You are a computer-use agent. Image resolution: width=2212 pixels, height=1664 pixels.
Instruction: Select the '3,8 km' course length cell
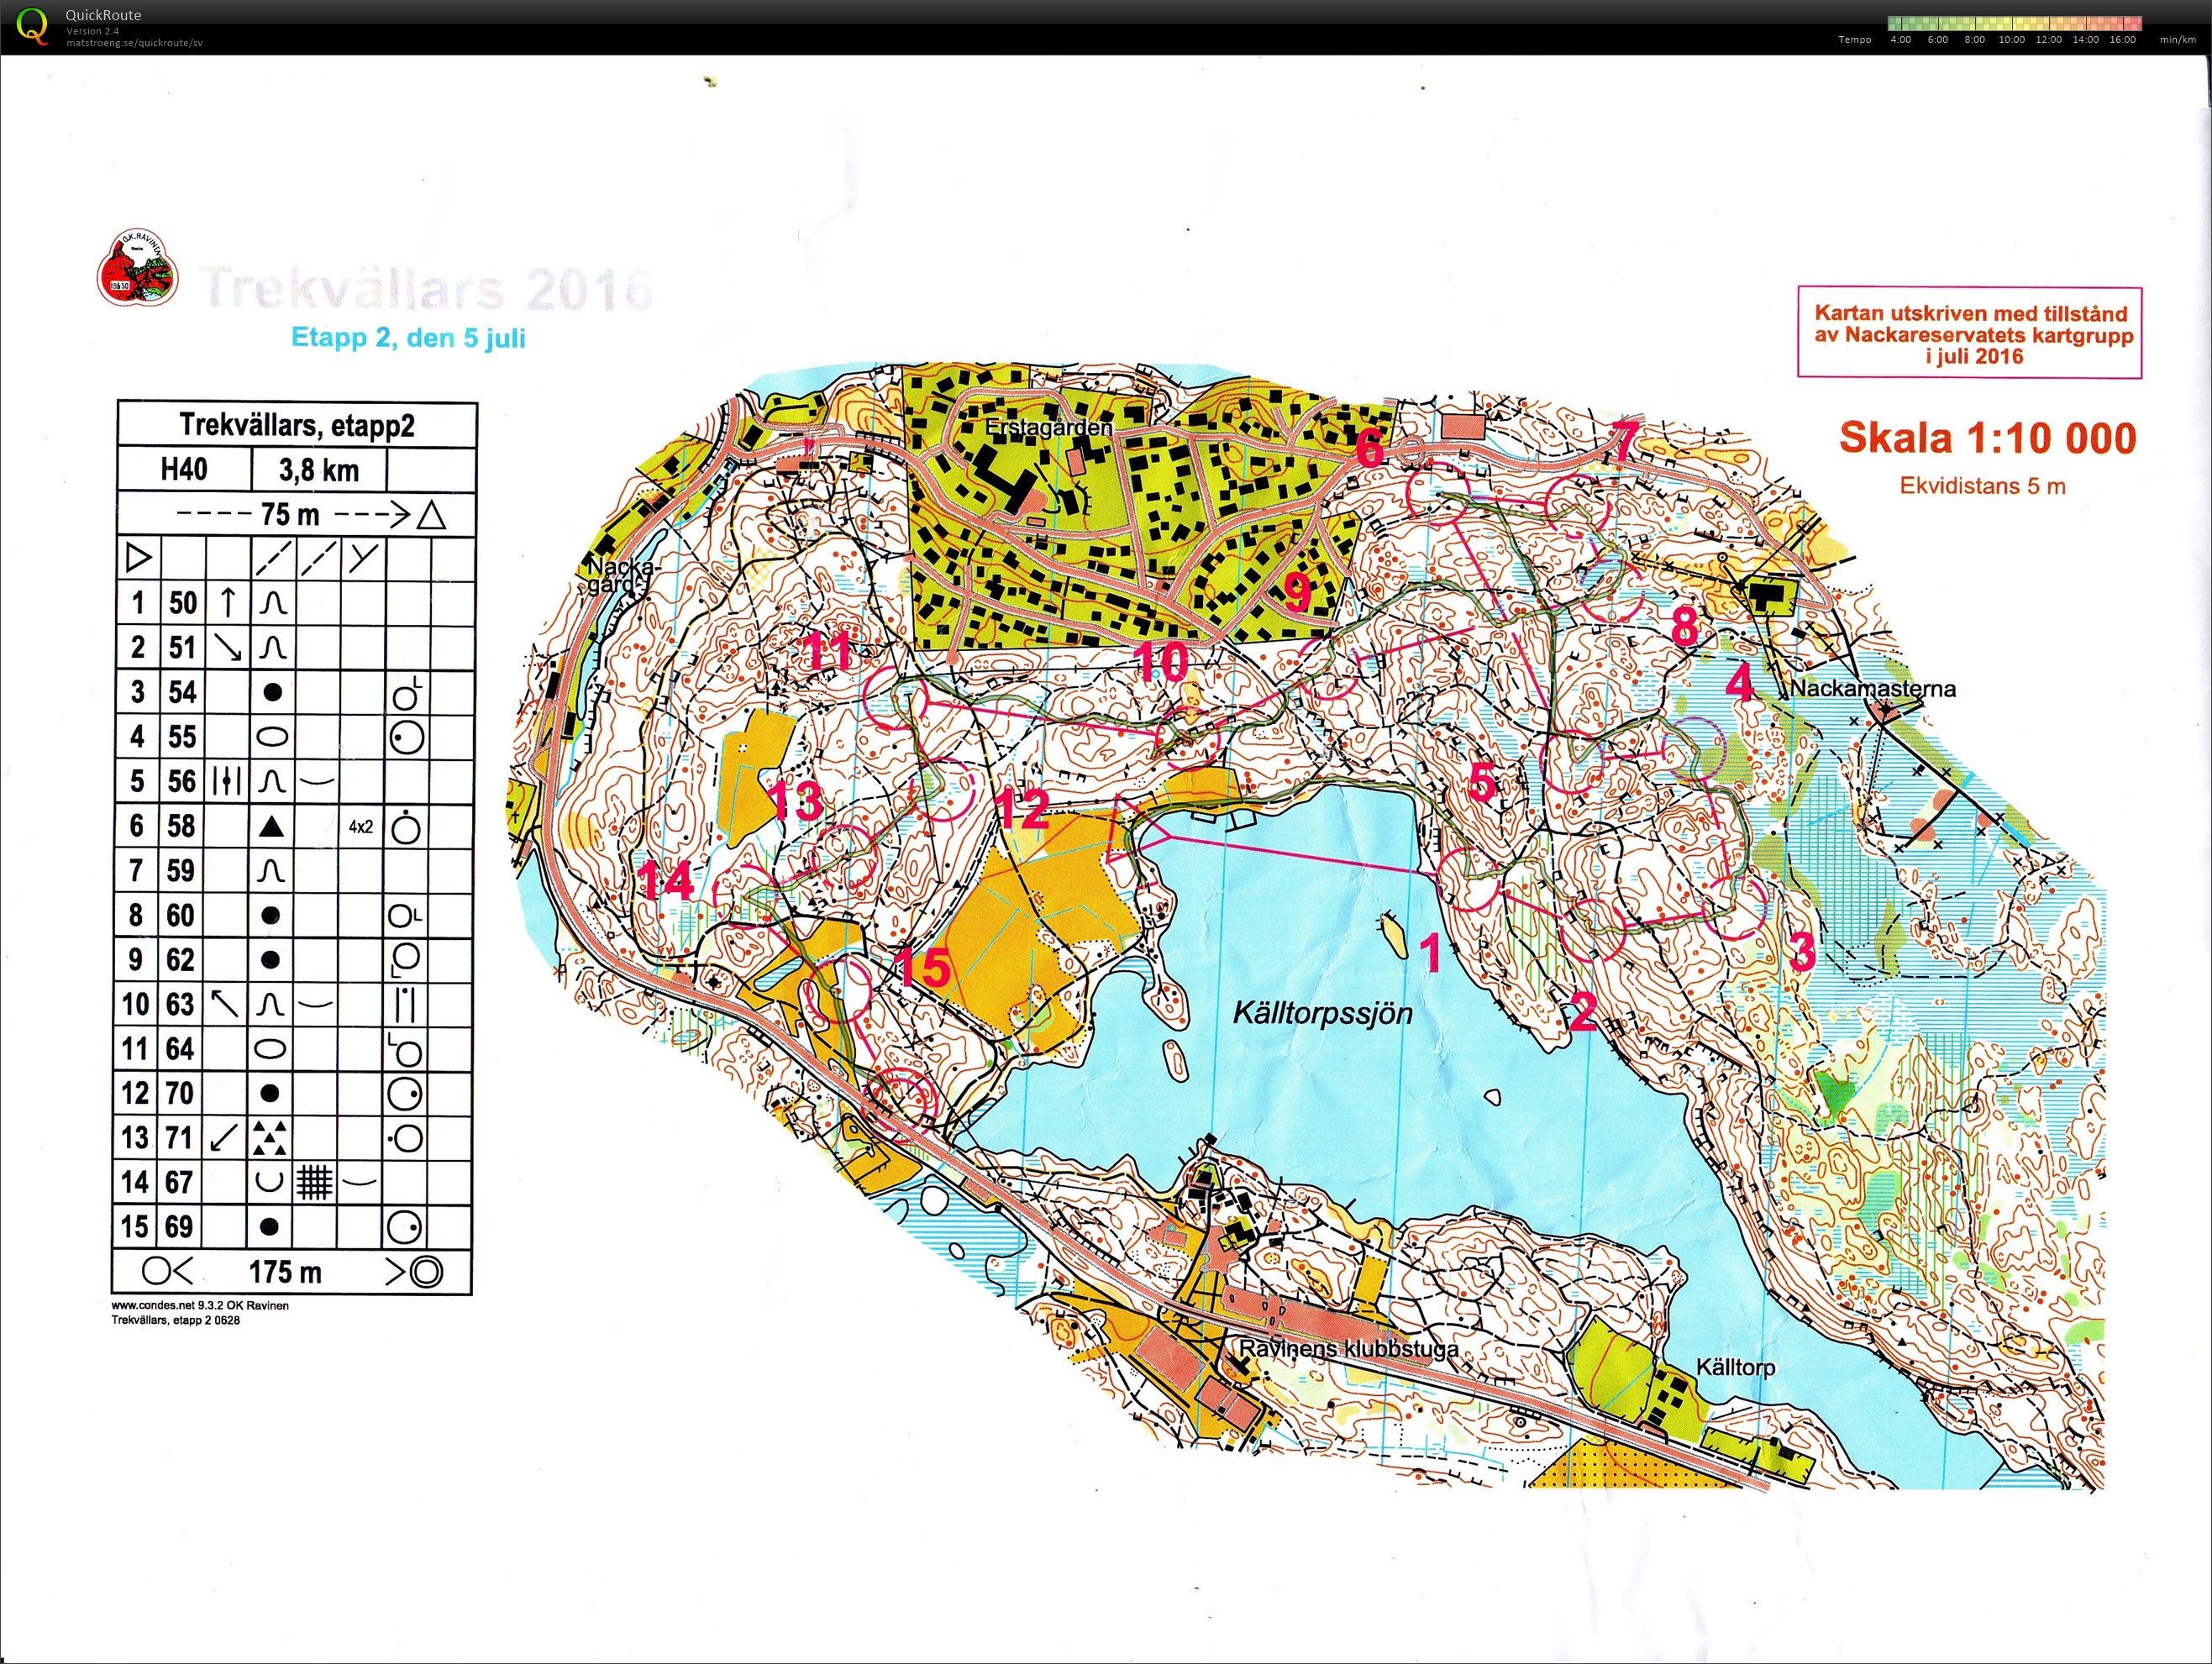coord(319,470)
